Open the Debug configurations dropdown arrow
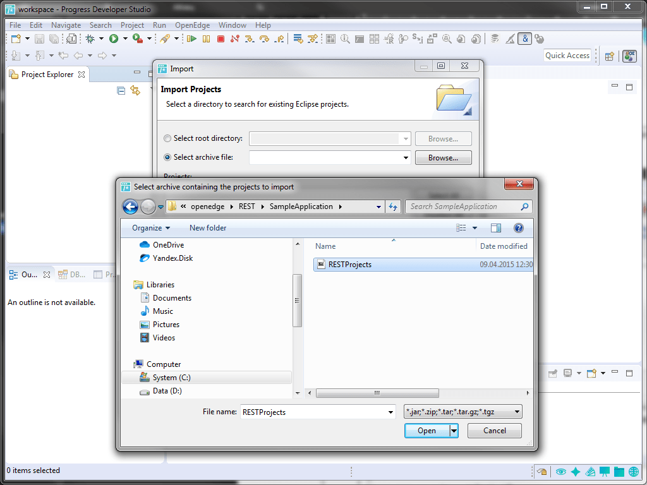 [x=101, y=39]
